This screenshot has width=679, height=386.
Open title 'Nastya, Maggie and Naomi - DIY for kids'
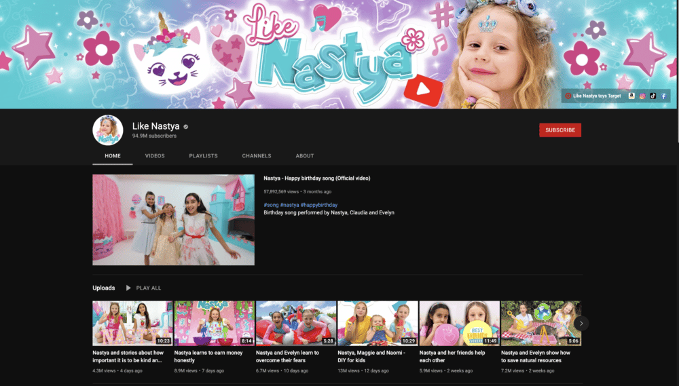pyautogui.click(x=371, y=357)
